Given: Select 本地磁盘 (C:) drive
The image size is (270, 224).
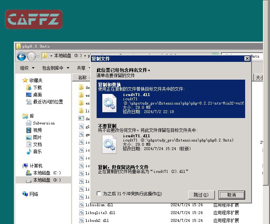Looking at the screenshot, I should click(47, 173).
